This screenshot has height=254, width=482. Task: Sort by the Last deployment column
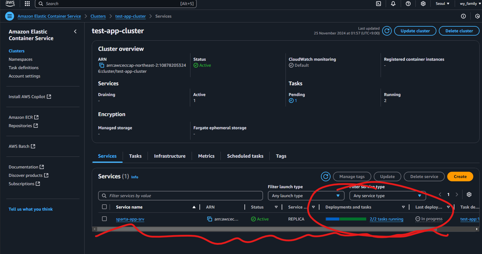coord(448,207)
